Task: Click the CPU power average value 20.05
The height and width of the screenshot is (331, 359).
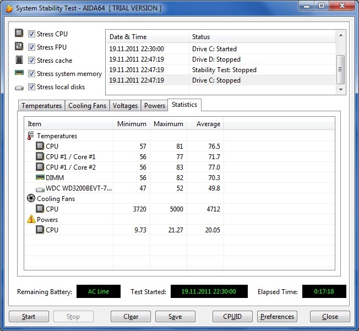Action: point(213,230)
